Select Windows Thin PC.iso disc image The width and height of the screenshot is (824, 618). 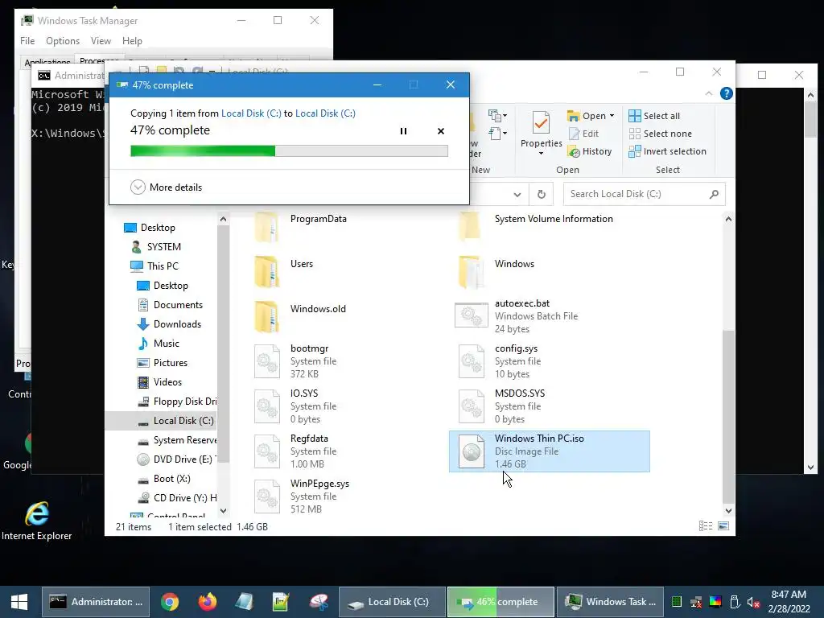[549, 451]
